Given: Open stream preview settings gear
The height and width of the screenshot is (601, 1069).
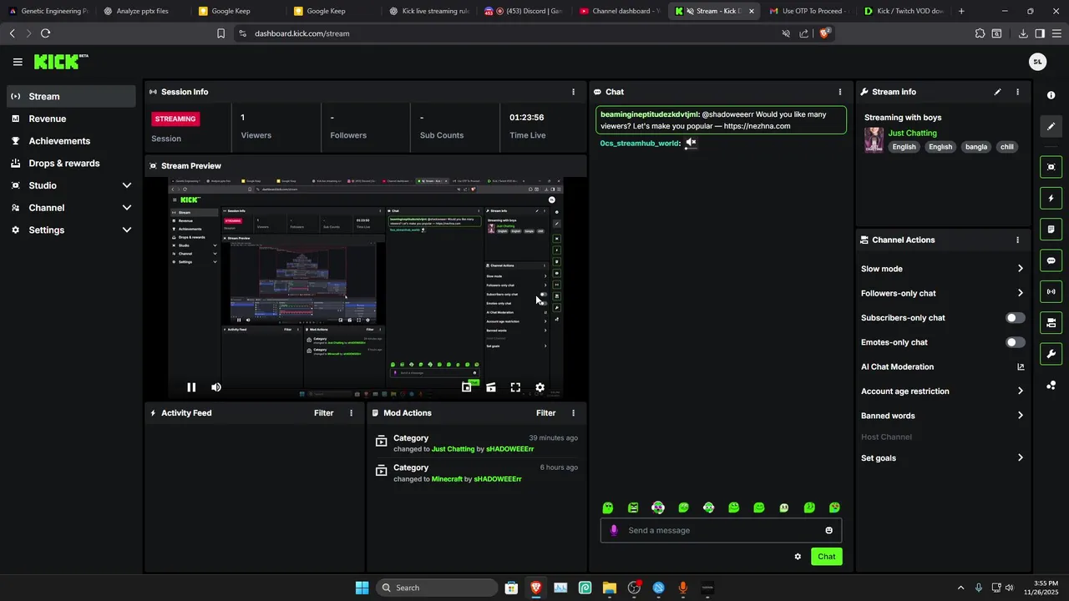Looking at the screenshot, I should click(540, 387).
